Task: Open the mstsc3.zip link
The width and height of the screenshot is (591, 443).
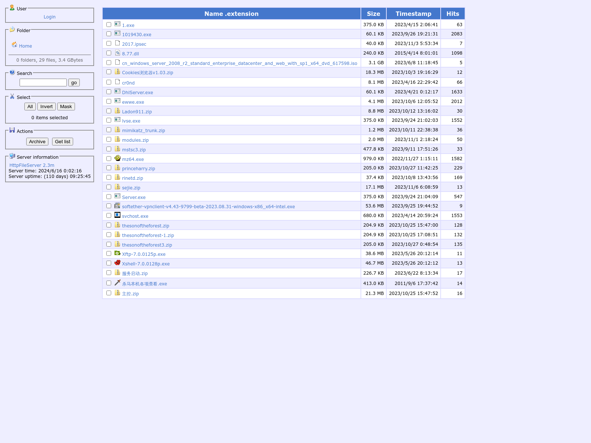Action: click(x=134, y=150)
